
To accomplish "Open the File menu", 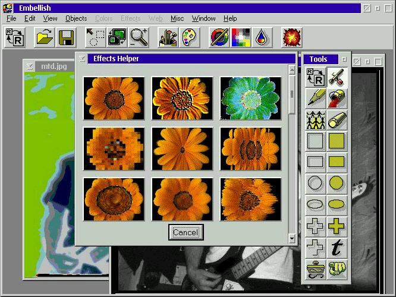I will tap(11, 18).
